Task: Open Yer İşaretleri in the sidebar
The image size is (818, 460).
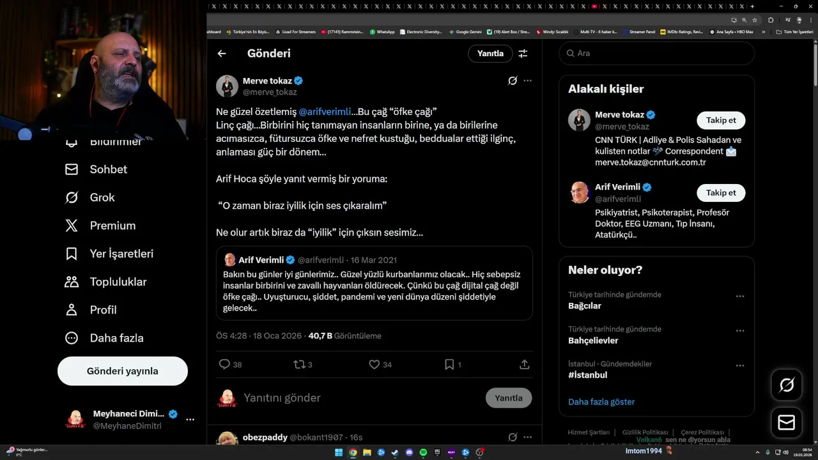Action: tap(109, 254)
